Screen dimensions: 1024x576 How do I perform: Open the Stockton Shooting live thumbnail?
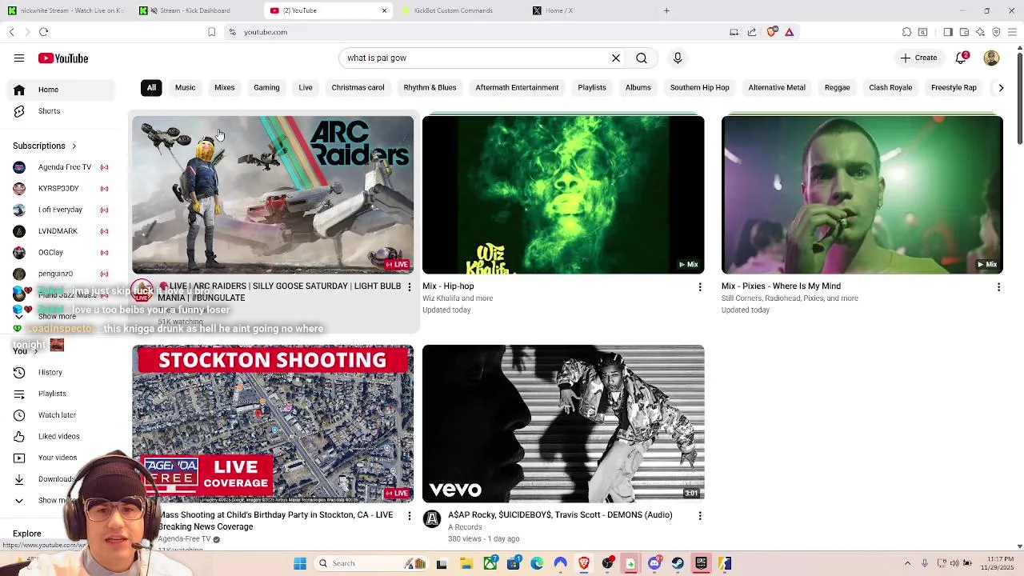273,424
